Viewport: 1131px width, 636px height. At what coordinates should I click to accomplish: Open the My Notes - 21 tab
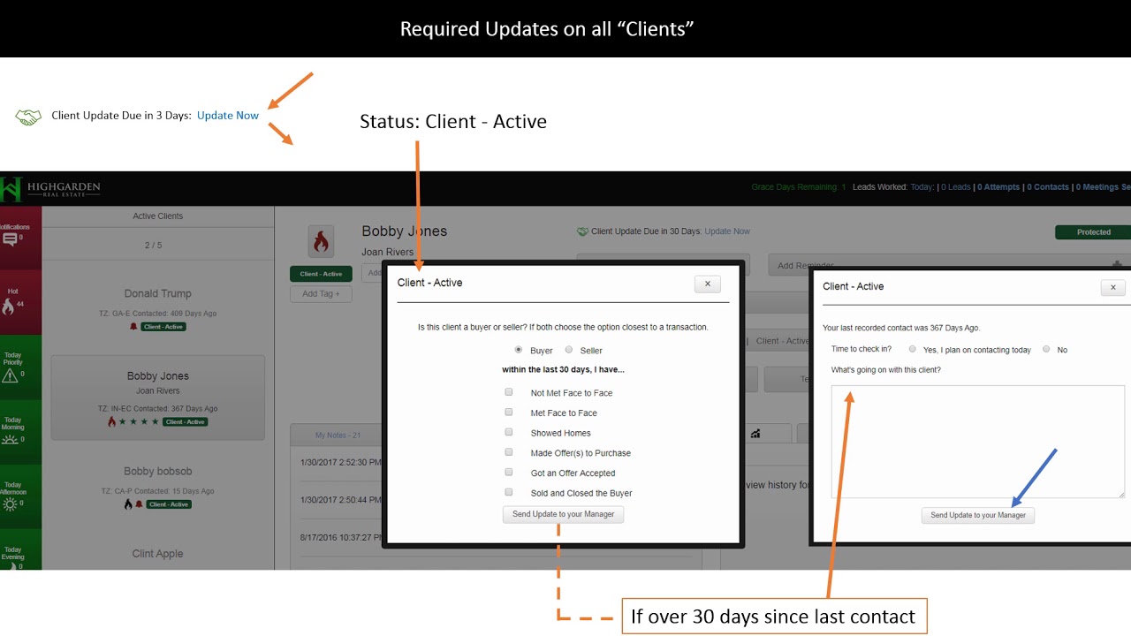point(338,435)
